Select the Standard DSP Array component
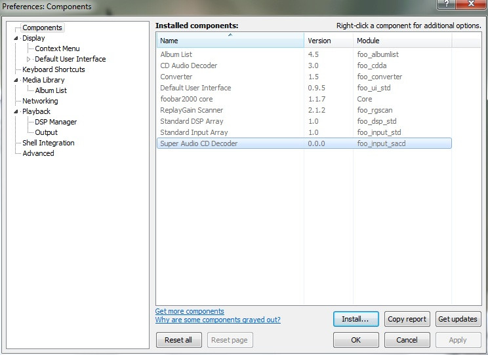The width and height of the screenshot is (488, 355). [x=304, y=121]
